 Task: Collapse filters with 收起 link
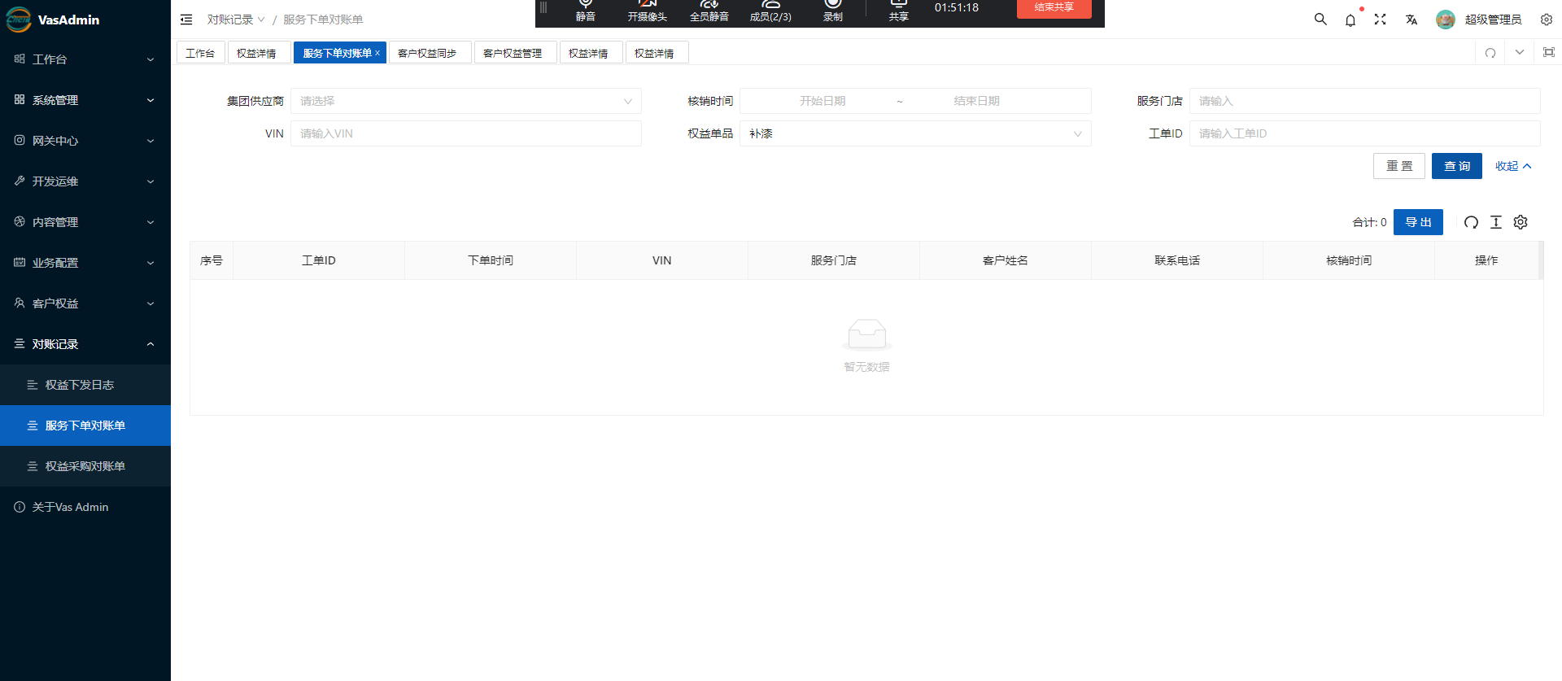click(1513, 166)
